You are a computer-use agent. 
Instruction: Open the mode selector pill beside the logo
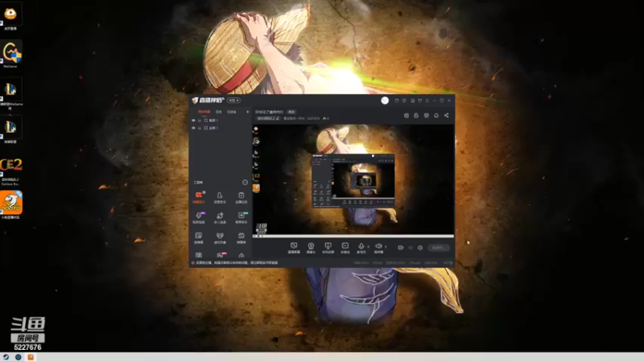(233, 100)
